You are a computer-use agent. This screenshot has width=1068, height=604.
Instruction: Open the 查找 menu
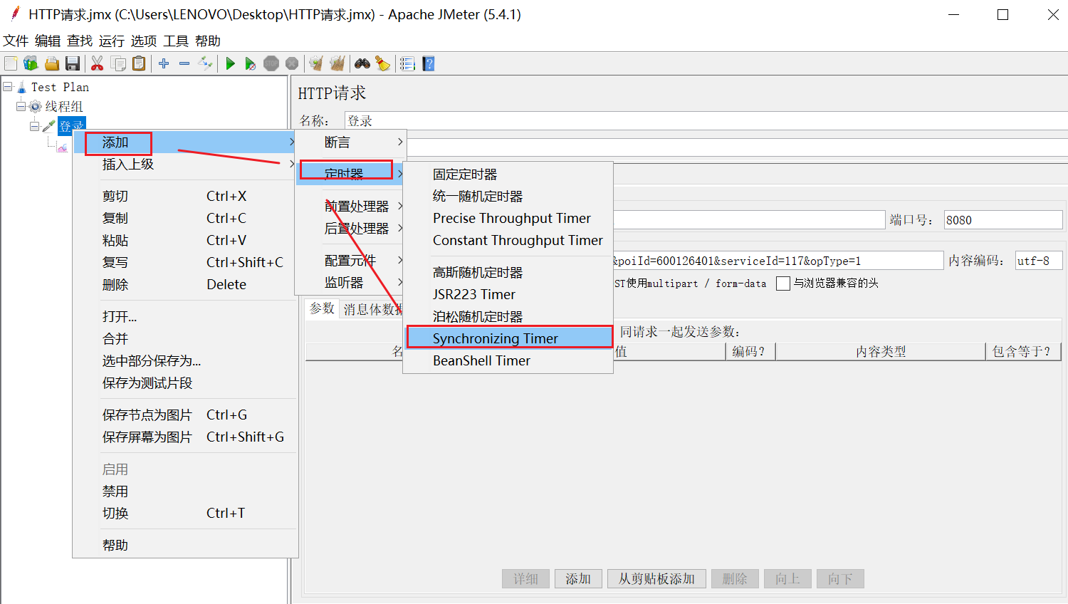[x=80, y=41]
